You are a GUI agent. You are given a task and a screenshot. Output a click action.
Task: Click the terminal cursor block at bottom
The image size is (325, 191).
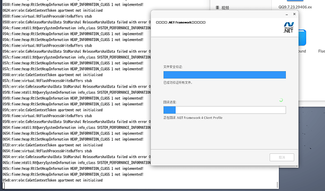coord(3,186)
